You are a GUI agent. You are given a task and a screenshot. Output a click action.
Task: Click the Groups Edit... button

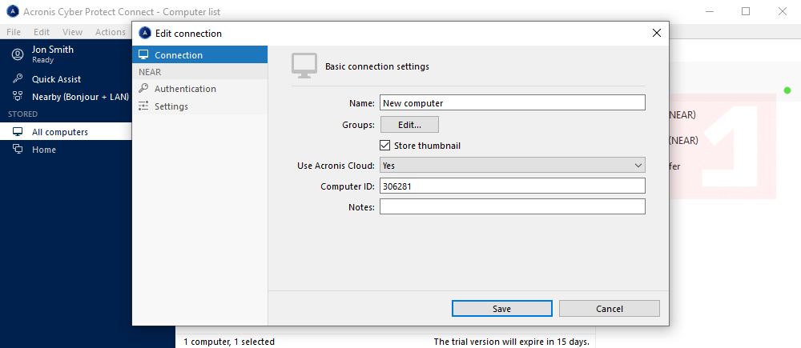409,125
